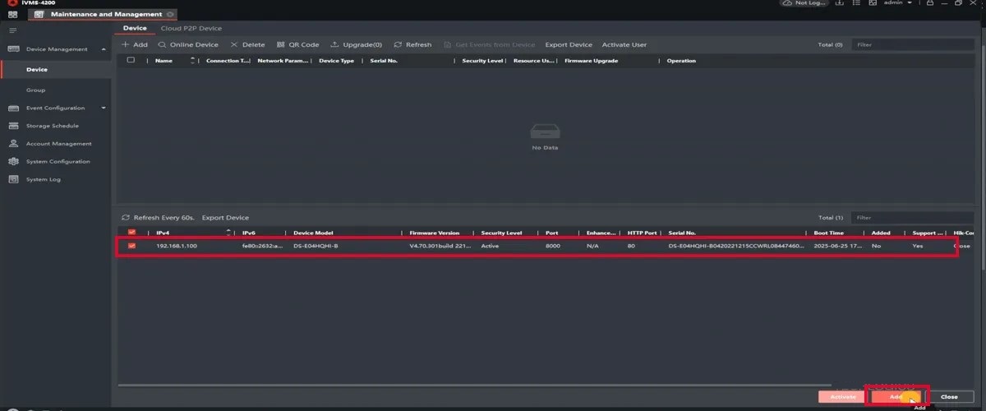This screenshot has width=986, height=411.
Task: Refresh the device list
Action: [412, 44]
